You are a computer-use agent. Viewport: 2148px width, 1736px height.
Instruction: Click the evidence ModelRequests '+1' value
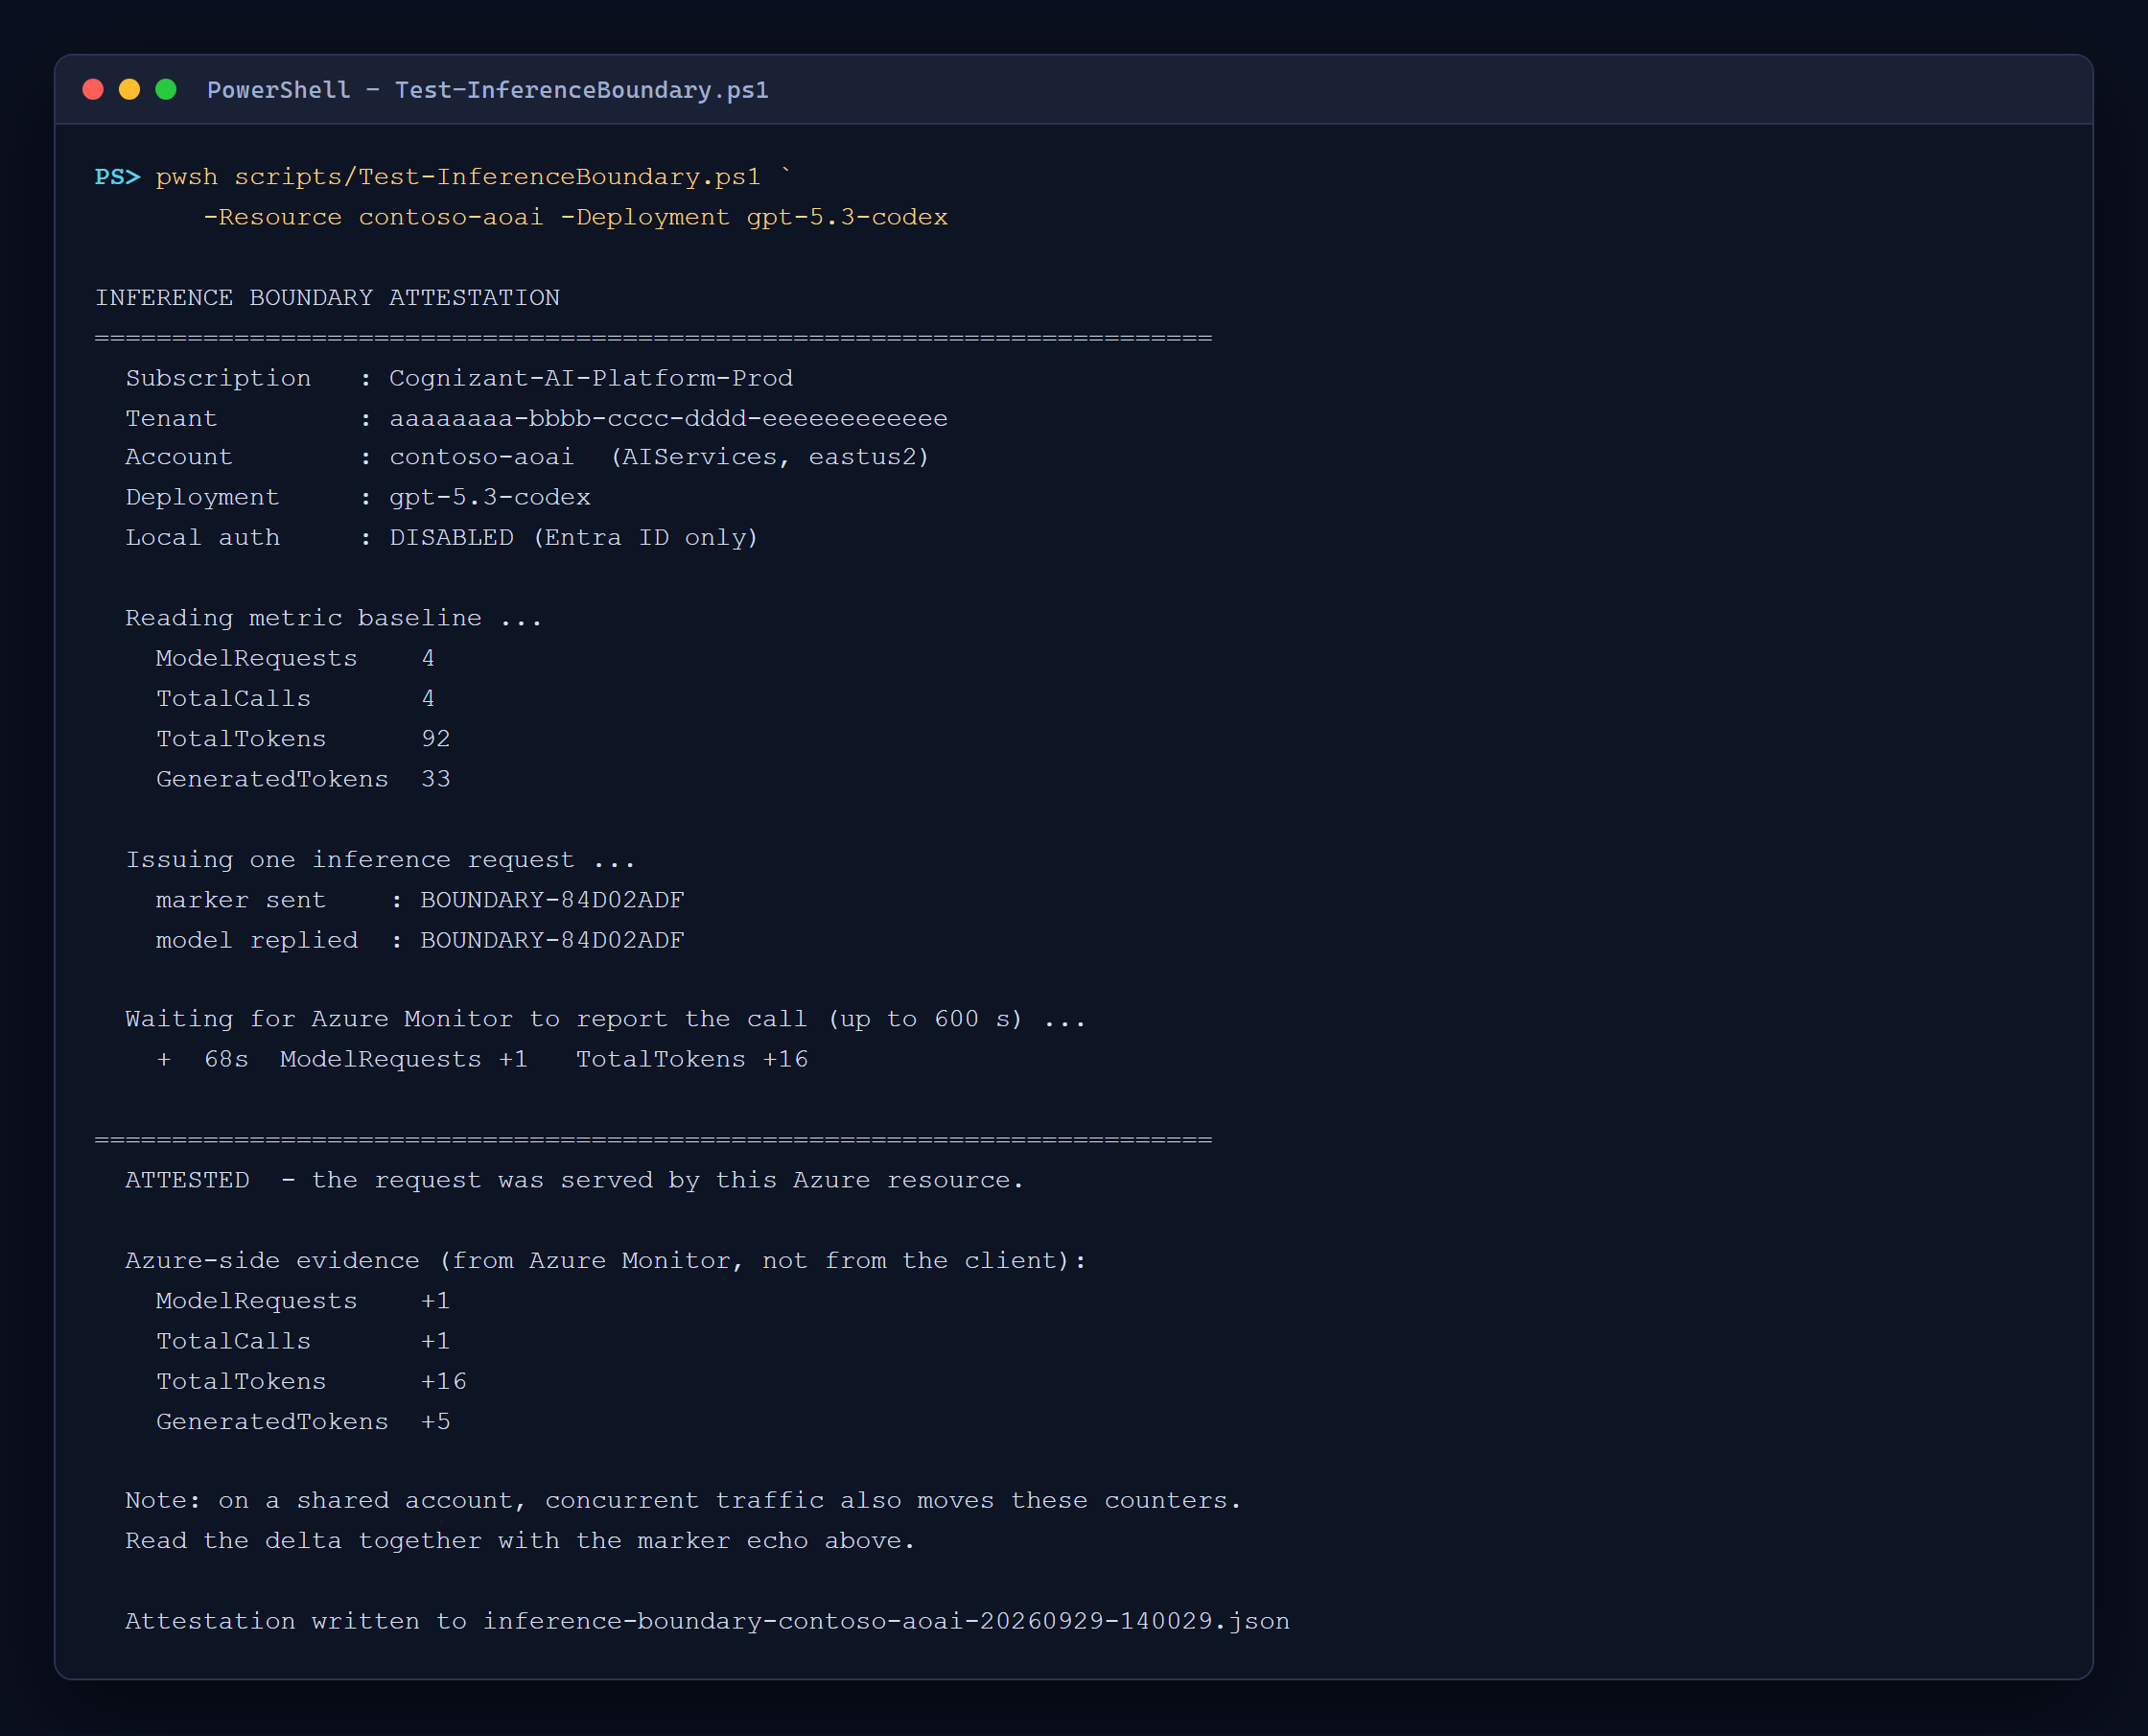(435, 1301)
